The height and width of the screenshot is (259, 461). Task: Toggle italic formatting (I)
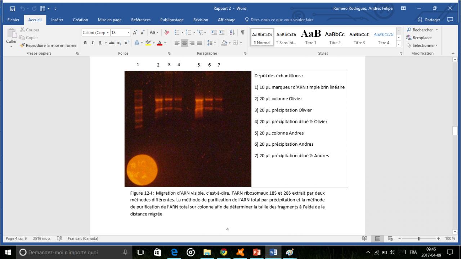point(93,43)
